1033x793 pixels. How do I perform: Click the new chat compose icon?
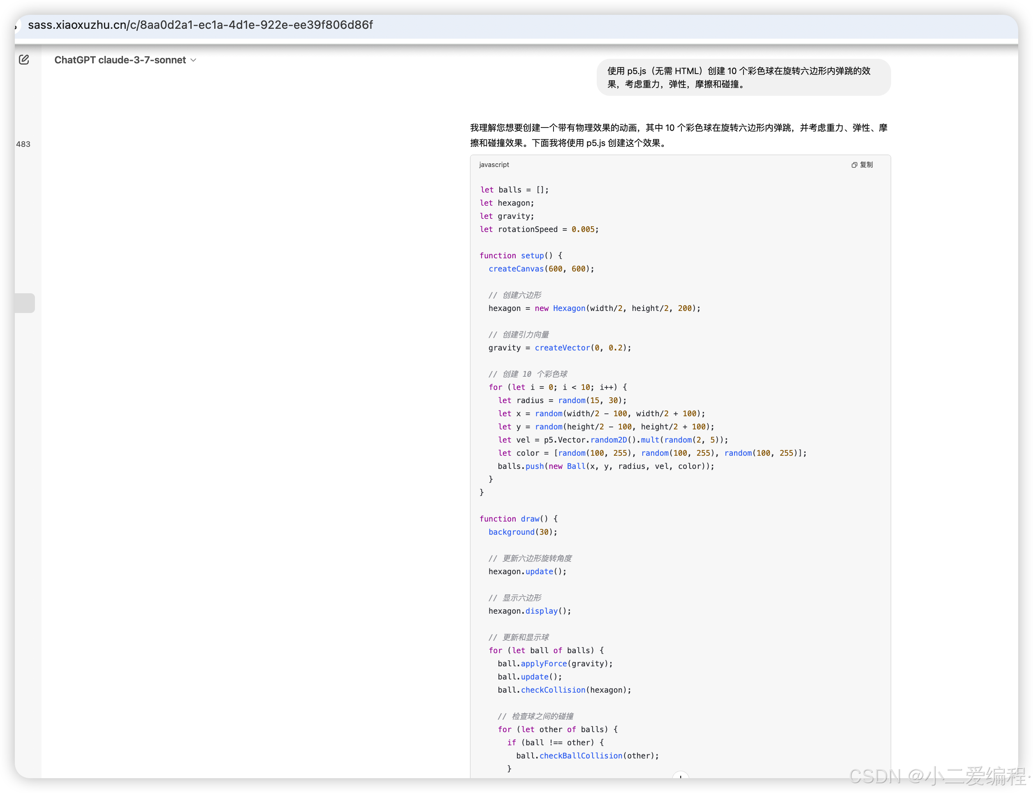[24, 60]
